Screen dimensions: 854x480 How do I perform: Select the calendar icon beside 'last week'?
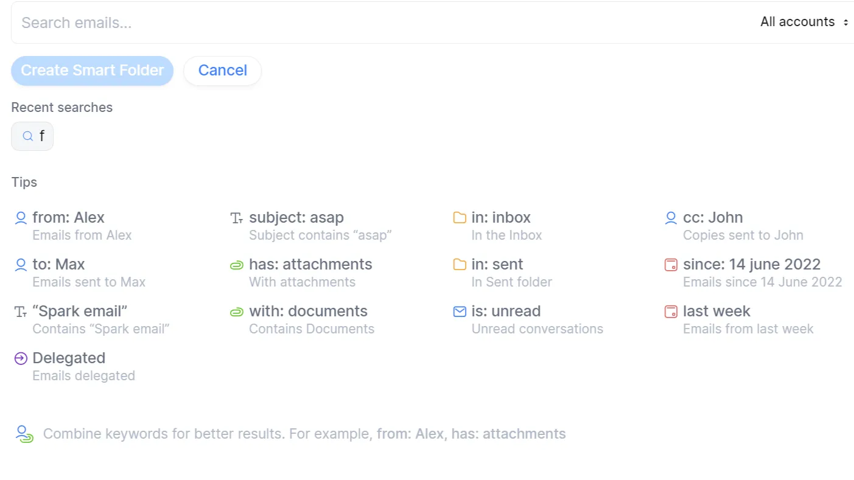(x=671, y=311)
